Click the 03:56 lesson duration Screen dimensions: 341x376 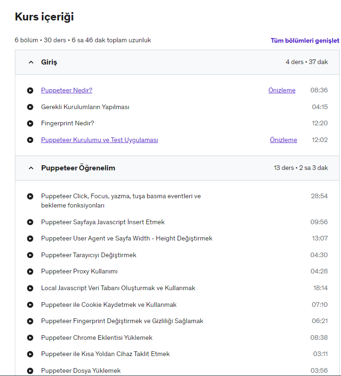319,370
